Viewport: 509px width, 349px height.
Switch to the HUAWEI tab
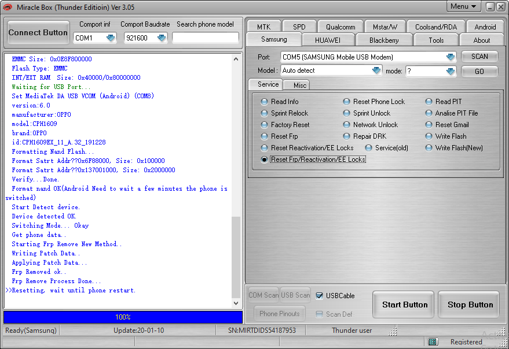328,40
